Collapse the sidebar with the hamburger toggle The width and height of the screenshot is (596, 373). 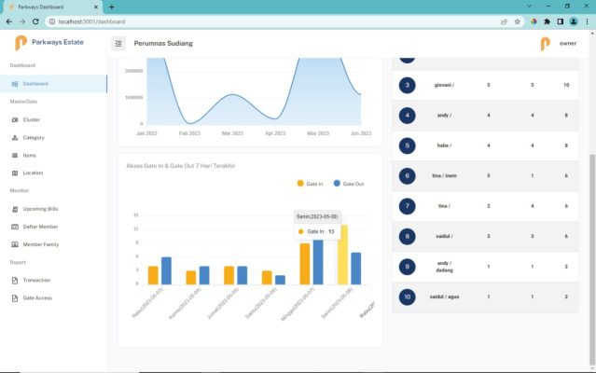tap(118, 43)
